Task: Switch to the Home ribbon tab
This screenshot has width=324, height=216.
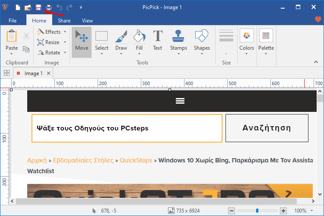Action: coord(39,21)
